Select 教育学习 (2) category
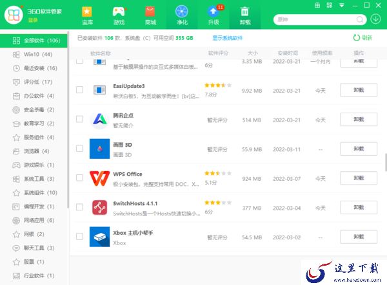This screenshot has height=285, width=387. [x=34, y=124]
